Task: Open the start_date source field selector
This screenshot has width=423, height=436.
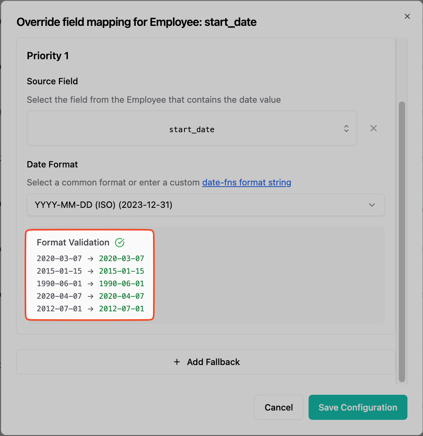Action: (192, 128)
